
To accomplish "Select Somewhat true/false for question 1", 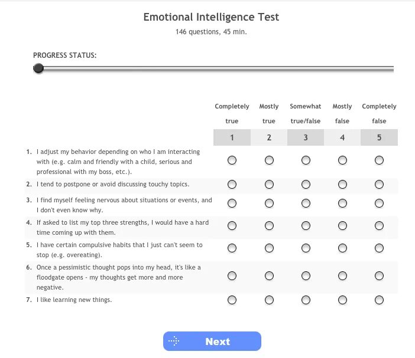I will [x=306, y=160].
